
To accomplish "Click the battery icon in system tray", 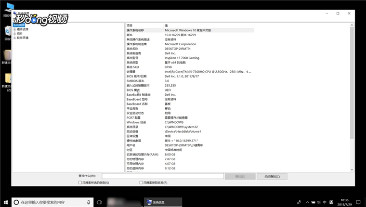I will pos(313,202).
